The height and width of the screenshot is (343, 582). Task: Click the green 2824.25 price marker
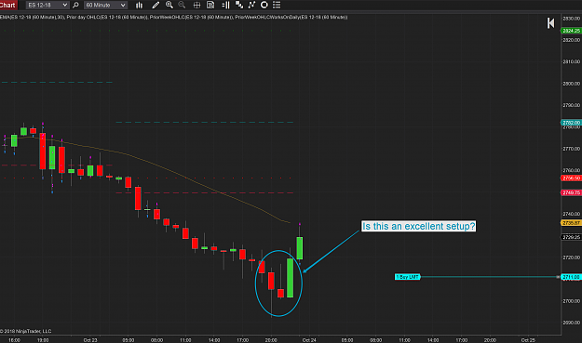(x=571, y=31)
